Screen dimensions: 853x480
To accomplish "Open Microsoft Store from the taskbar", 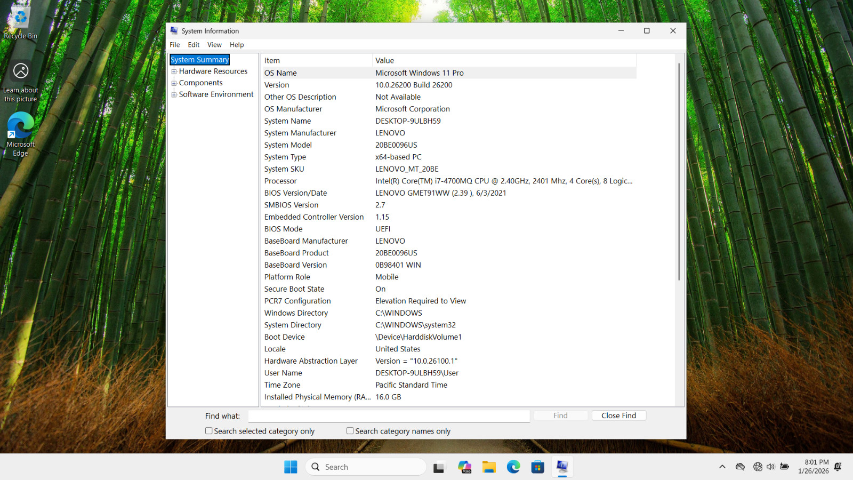I will (x=538, y=467).
